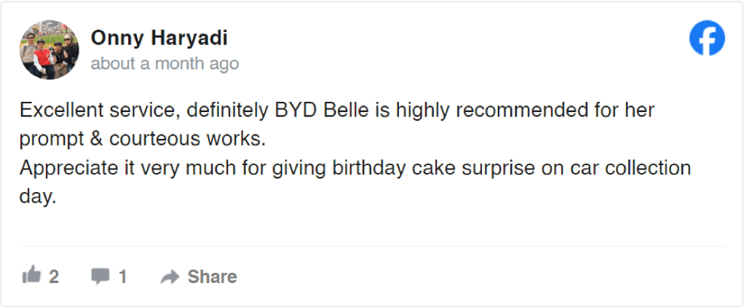Click the like count number 2

click(54, 276)
